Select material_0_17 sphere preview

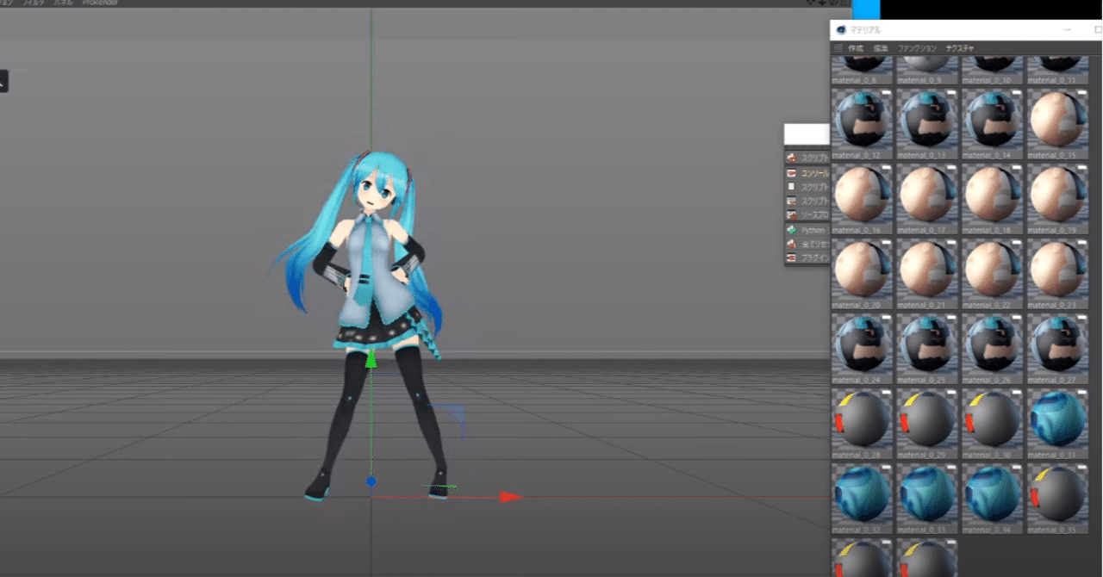(927, 195)
